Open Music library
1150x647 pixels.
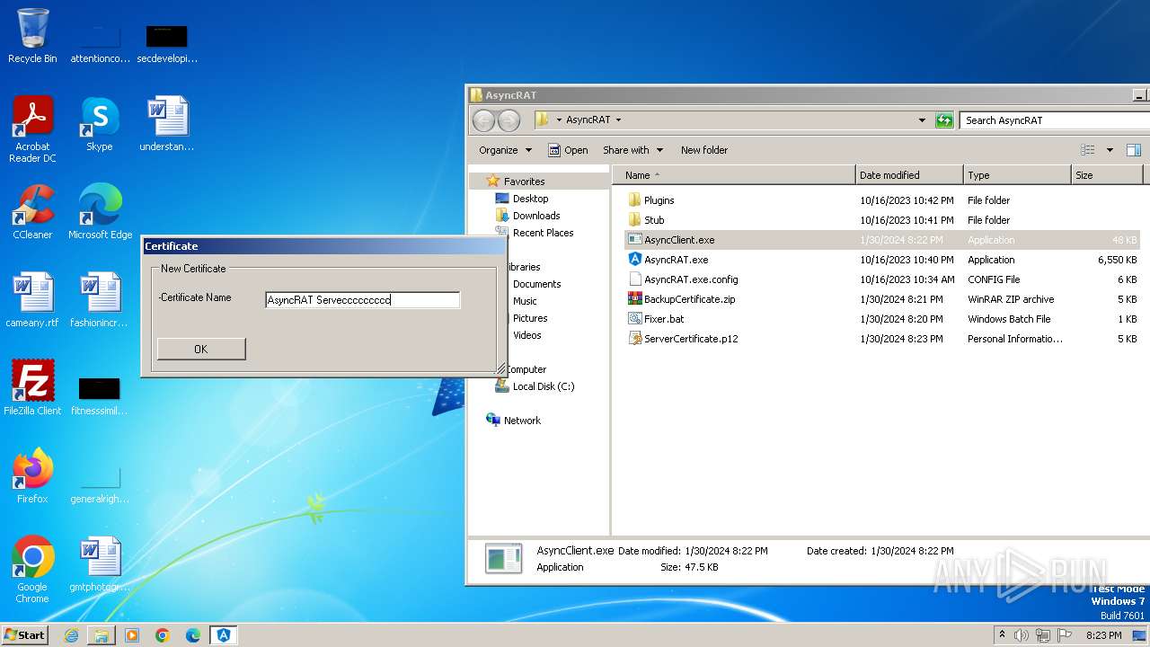[525, 301]
